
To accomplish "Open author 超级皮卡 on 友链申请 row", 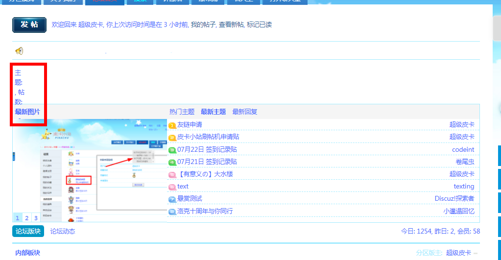I will [x=462, y=124].
